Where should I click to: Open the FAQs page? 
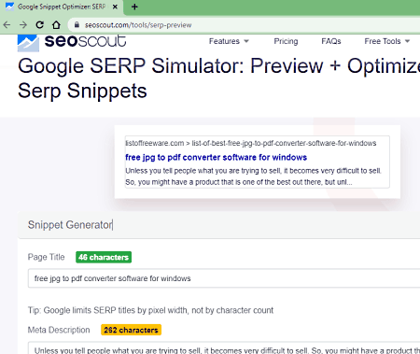click(x=331, y=41)
